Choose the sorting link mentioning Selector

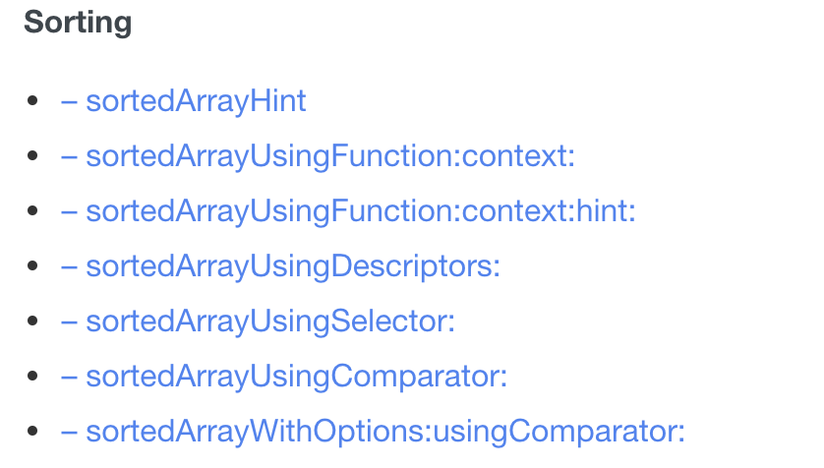(258, 321)
